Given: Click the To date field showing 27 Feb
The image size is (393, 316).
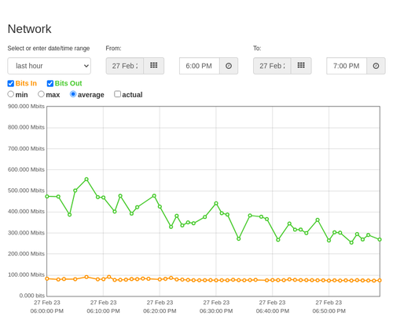Looking at the screenshot, I should point(272,66).
